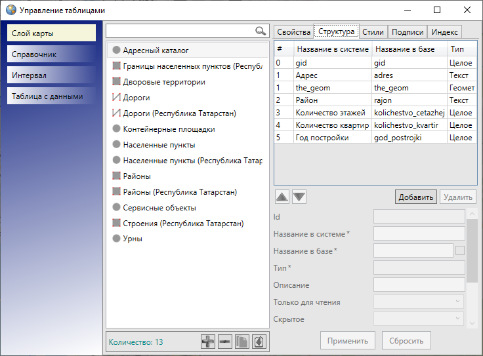Click the search magnifier icon
The image size is (483, 356).
261,31
